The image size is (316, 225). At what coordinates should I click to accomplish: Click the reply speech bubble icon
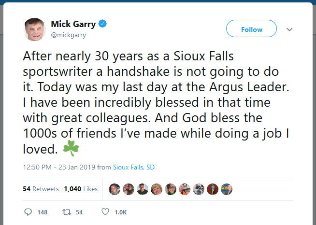click(28, 212)
